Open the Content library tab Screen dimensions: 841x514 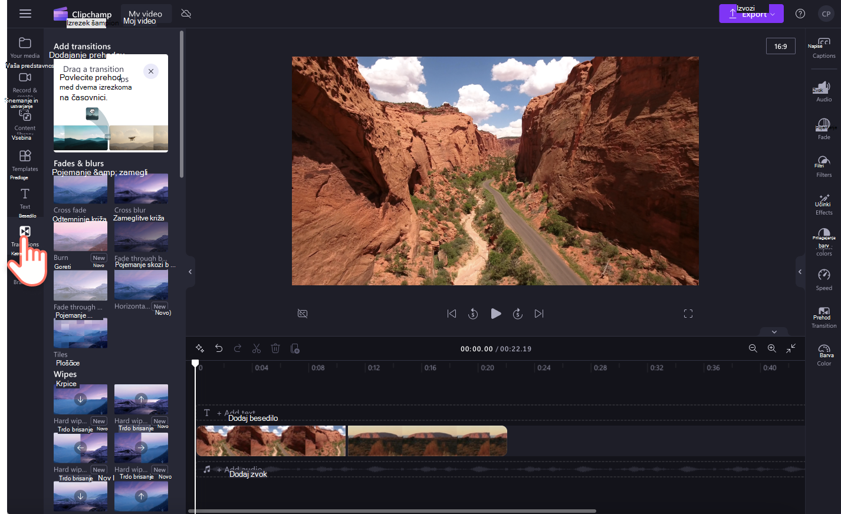[x=25, y=121]
